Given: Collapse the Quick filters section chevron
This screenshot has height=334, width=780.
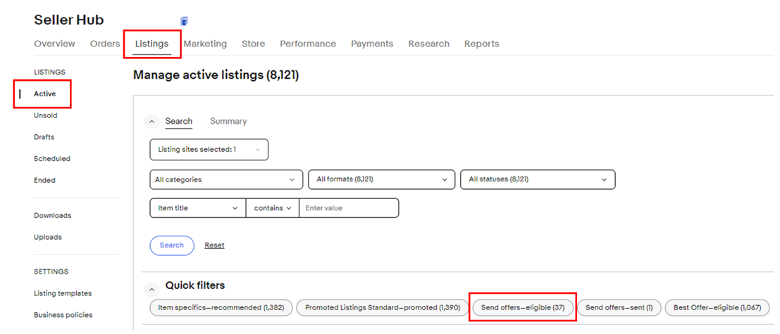Looking at the screenshot, I should point(152,290).
